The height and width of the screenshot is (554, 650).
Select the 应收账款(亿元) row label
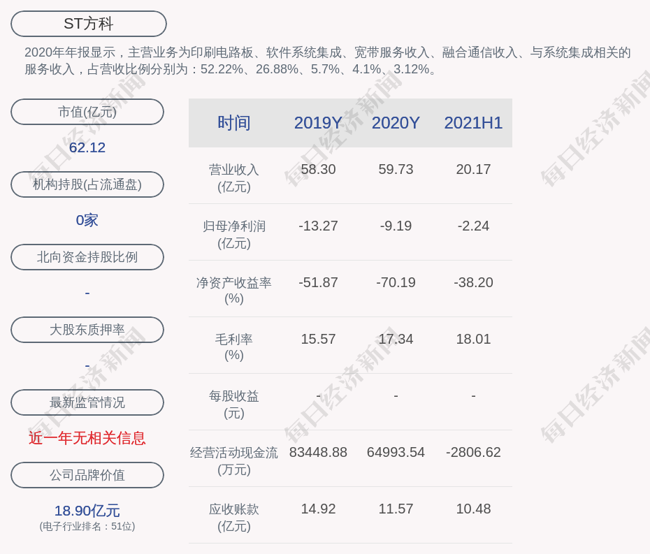pos(234,518)
